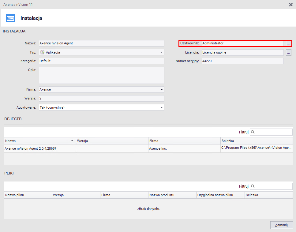Open the browse button next to Użytkownik
This screenshot has width=296, height=232.
pyautogui.click(x=288, y=43)
